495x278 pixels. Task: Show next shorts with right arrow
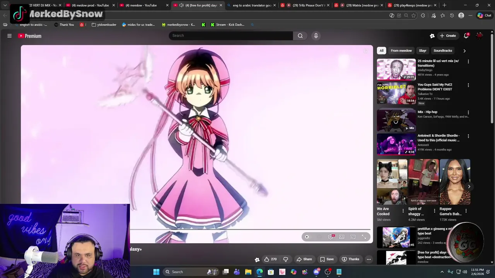(x=469, y=186)
